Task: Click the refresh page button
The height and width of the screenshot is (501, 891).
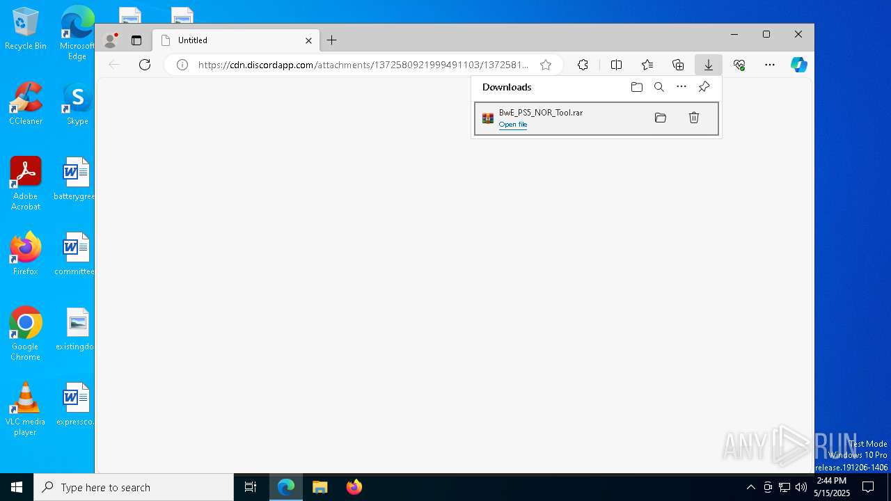Action: pyautogui.click(x=145, y=65)
